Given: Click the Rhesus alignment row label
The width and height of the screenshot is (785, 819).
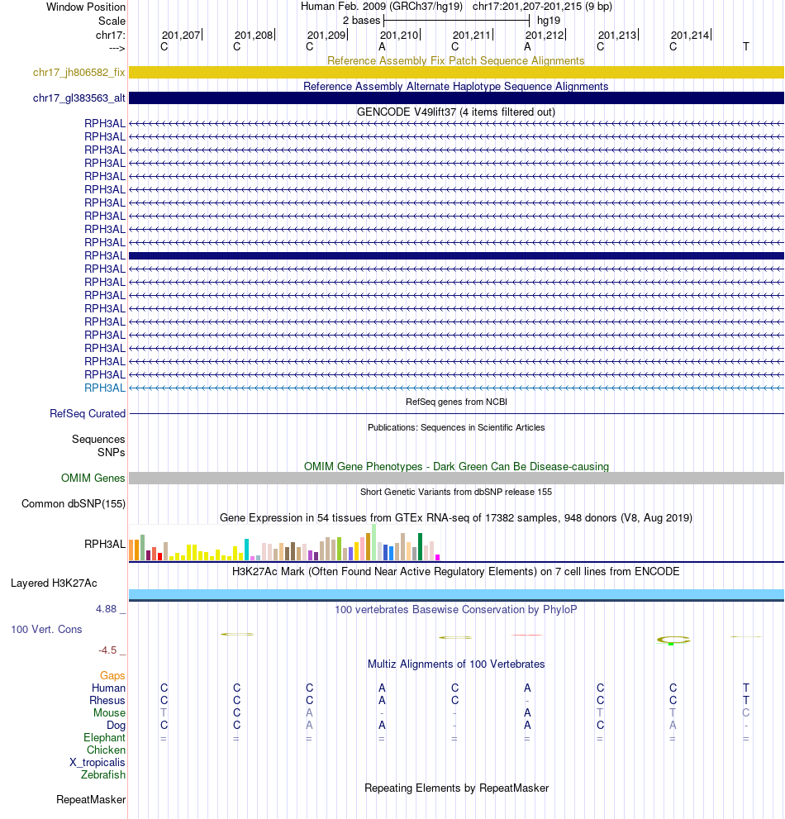Looking at the screenshot, I should click(x=107, y=701).
